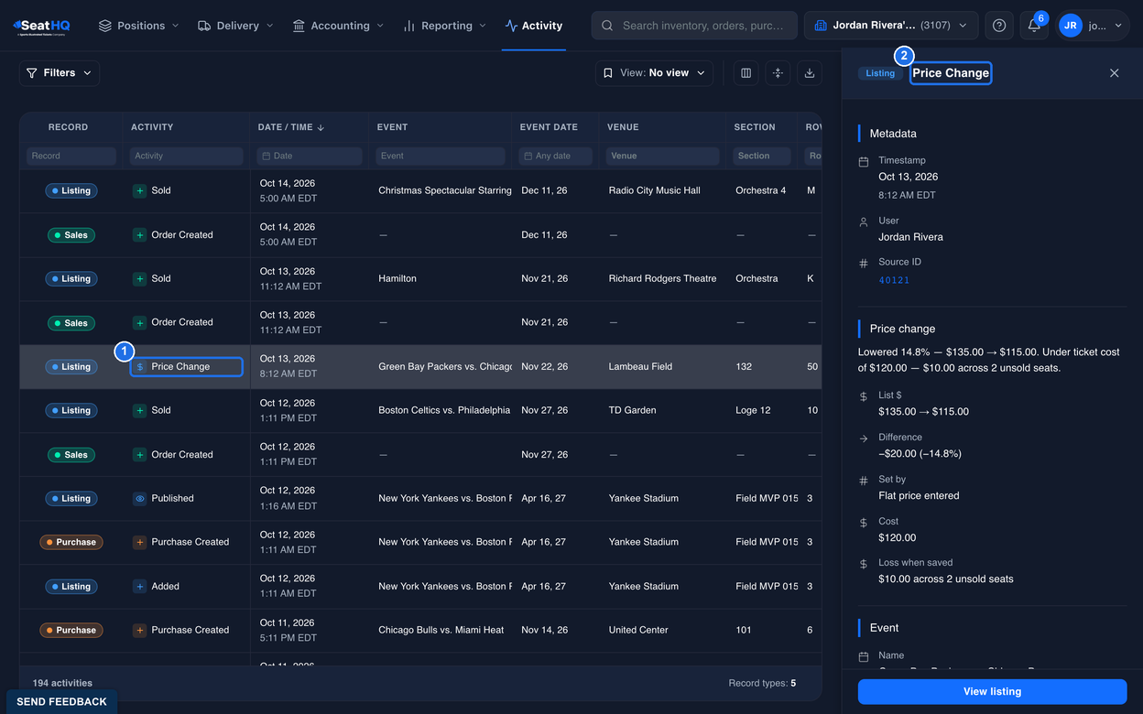Click the hash icon beside Source ID
The width and height of the screenshot is (1143, 714).
click(x=864, y=263)
